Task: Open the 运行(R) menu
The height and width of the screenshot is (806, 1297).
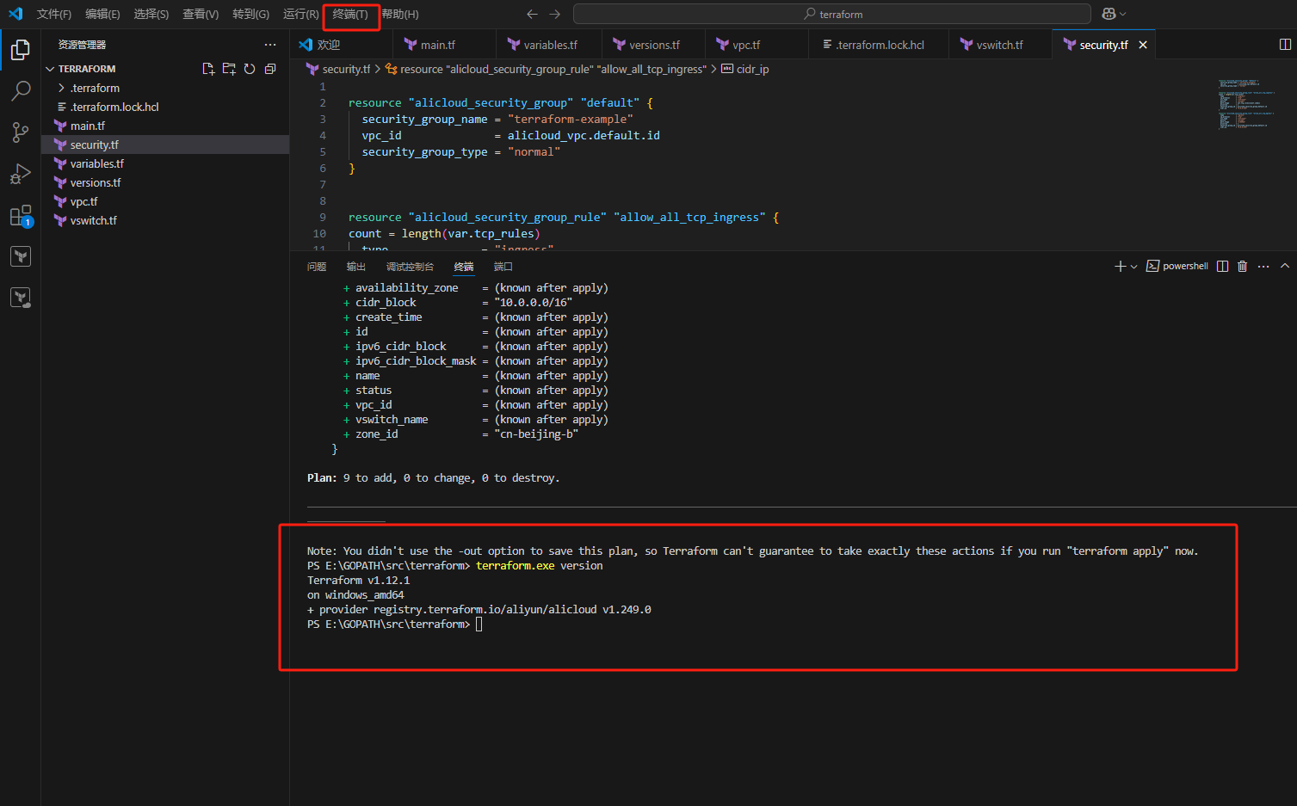Action: click(x=300, y=14)
